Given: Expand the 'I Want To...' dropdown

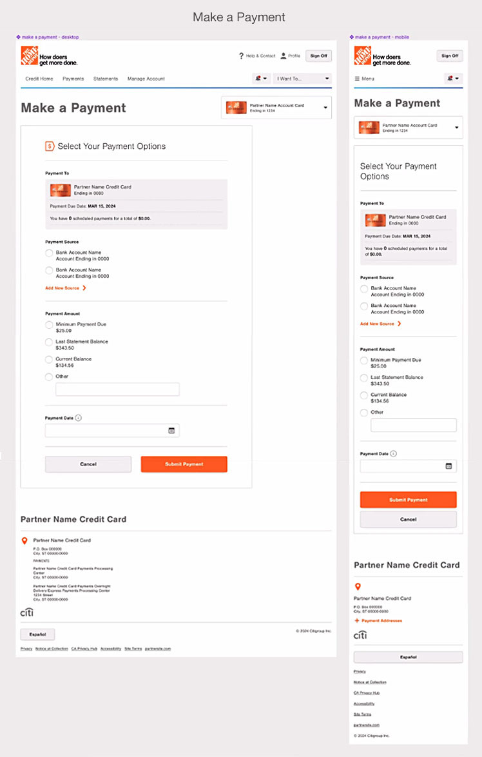Looking at the screenshot, I should [x=302, y=79].
